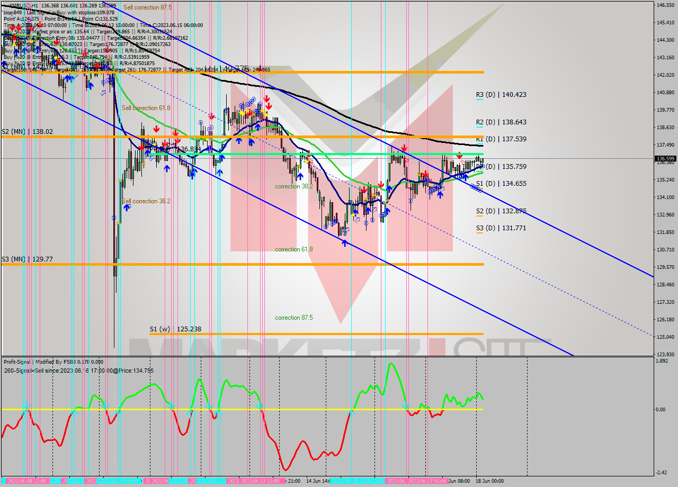Click the yellow zero line of the oscillator

(212, 409)
